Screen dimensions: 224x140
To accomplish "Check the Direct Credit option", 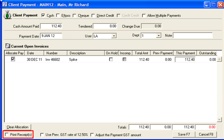I will pos(93,15).
